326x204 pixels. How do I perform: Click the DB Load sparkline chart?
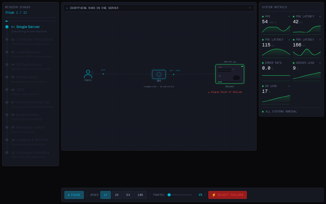[x=276, y=99]
